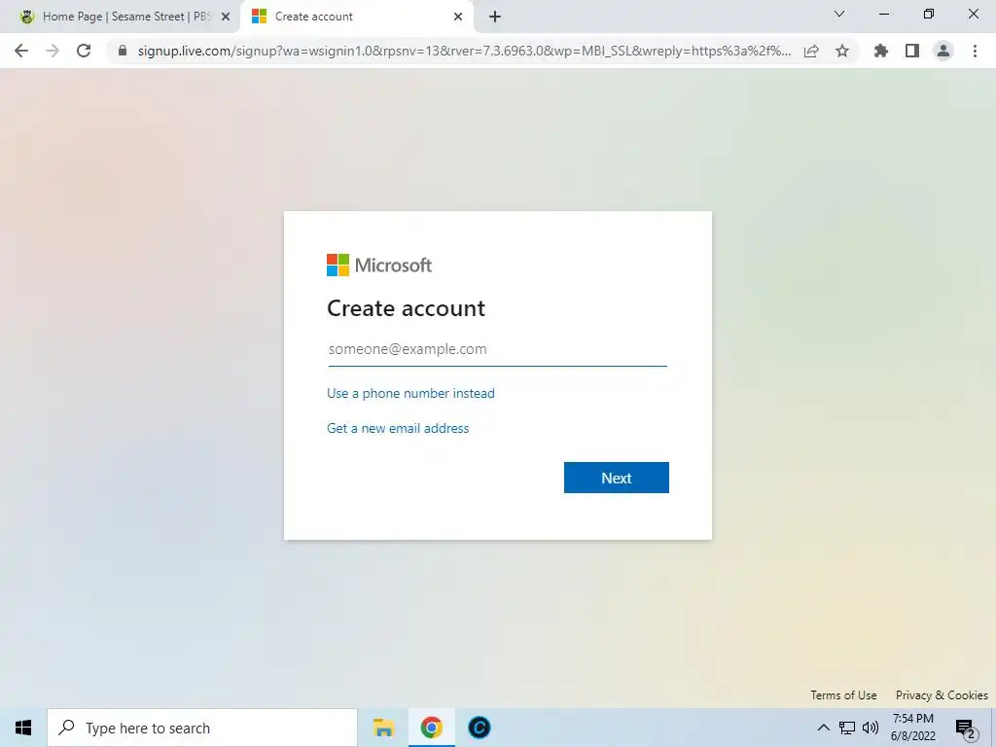Open the network status tray icon

(847, 728)
